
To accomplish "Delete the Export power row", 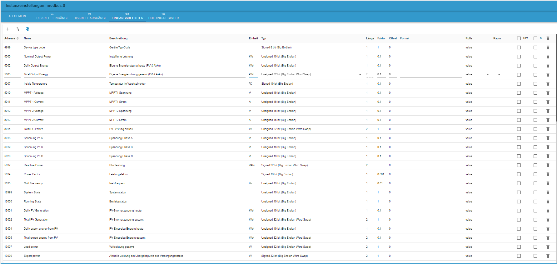I will [548, 256].
